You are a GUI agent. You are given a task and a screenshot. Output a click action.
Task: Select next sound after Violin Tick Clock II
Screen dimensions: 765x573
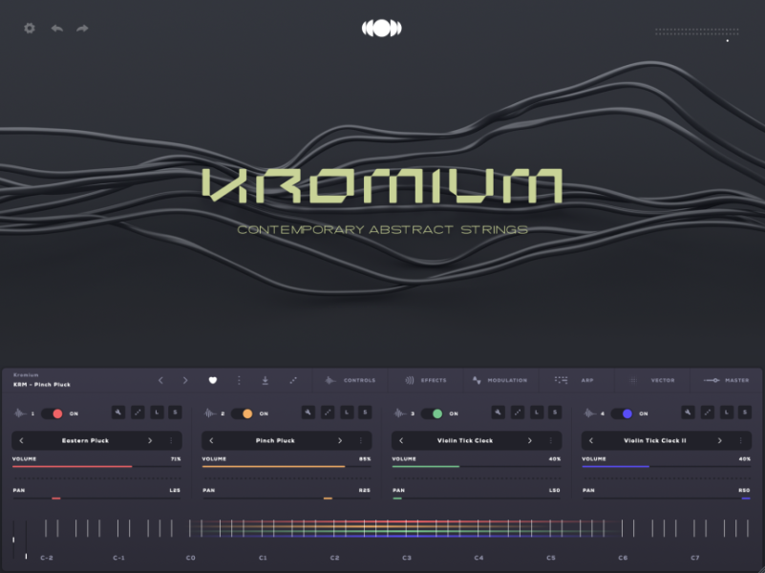point(719,440)
